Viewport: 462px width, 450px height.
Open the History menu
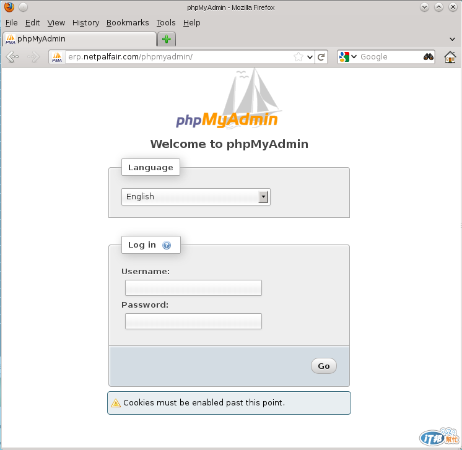(x=85, y=23)
